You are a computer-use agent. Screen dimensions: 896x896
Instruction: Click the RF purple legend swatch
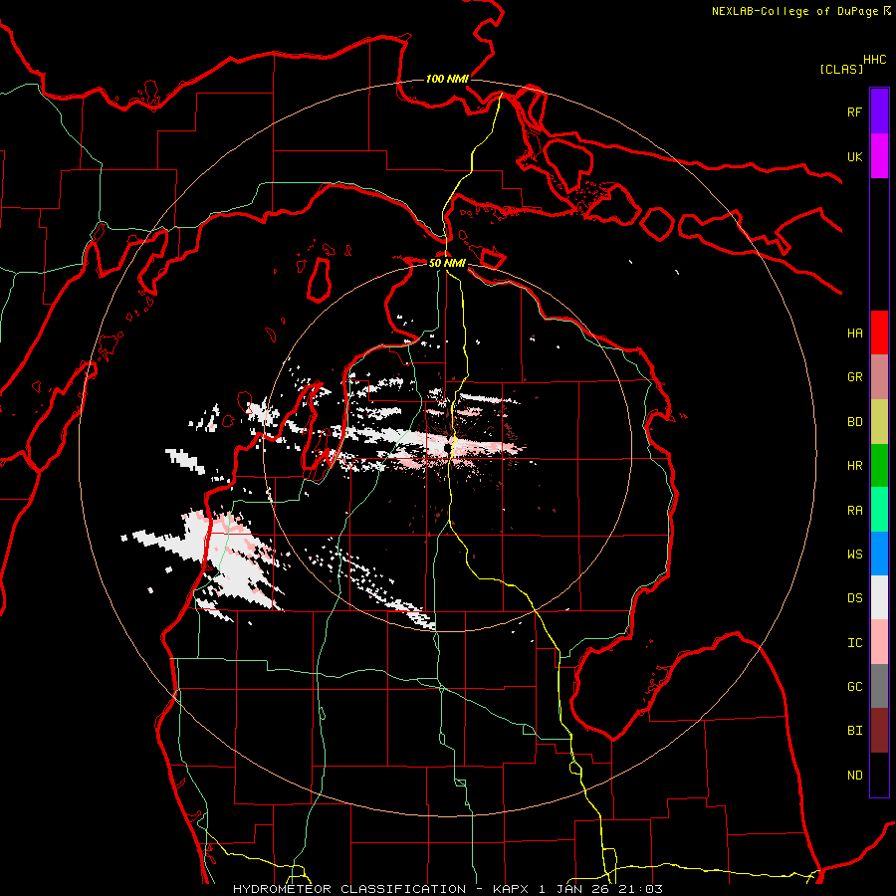(879, 112)
